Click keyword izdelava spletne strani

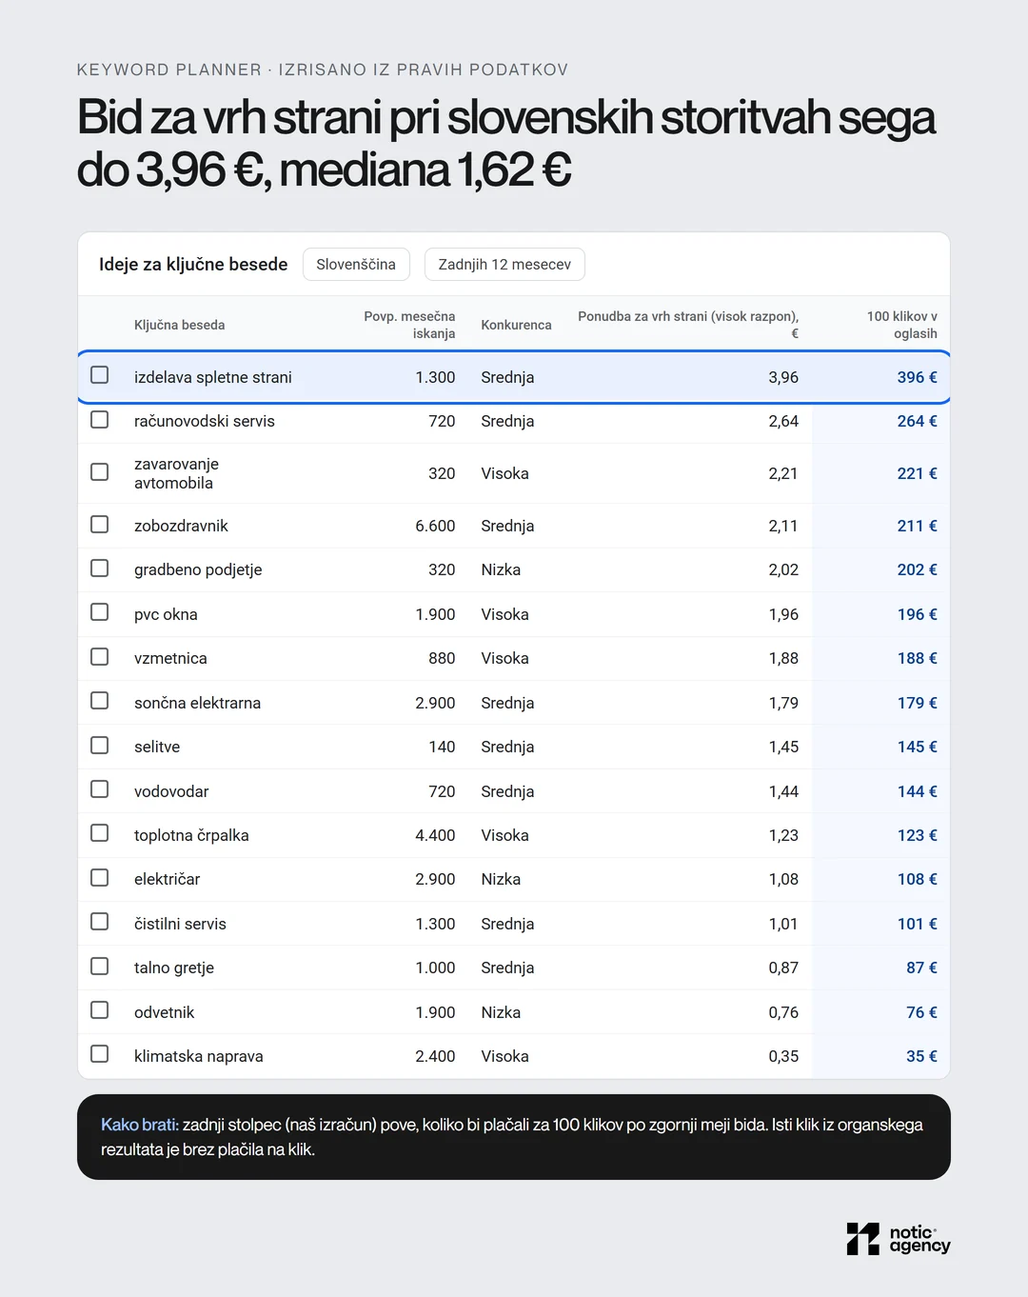point(213,377)
